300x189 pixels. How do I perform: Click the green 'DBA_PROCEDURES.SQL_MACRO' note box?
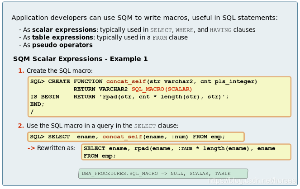[x=163, y=174]
